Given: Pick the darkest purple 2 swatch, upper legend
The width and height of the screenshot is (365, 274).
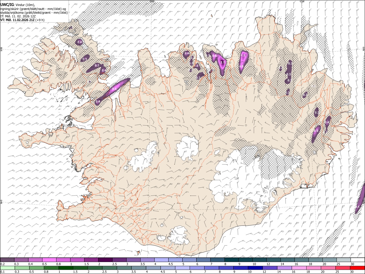Looking at the screenshot, I should click(105, 260).
